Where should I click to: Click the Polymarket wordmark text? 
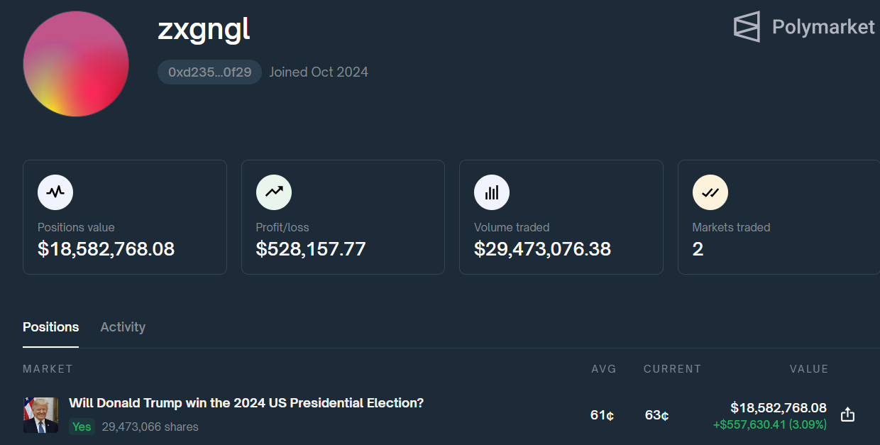click(823, 27)
